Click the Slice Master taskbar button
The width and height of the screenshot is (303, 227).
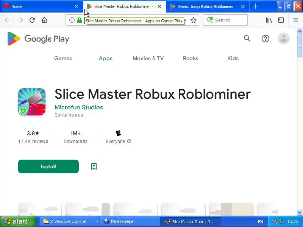pos(191,221)
